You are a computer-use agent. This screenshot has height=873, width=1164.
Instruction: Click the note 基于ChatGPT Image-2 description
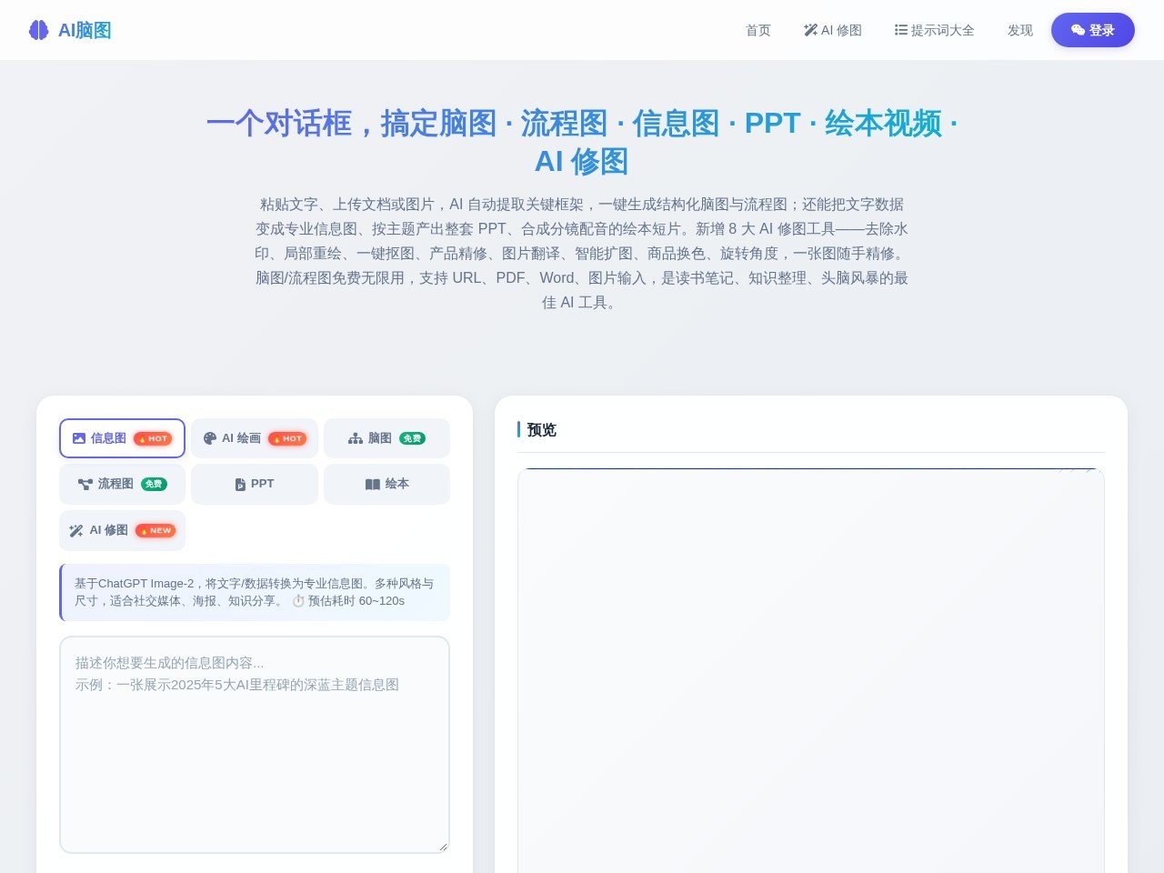(x=255, y=592)
